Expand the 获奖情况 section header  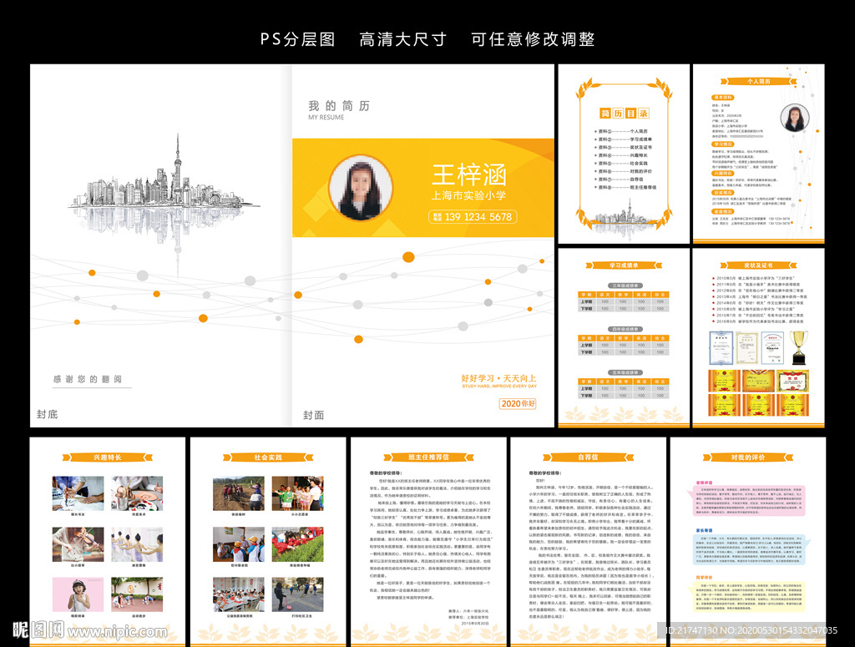click(723, 192)
